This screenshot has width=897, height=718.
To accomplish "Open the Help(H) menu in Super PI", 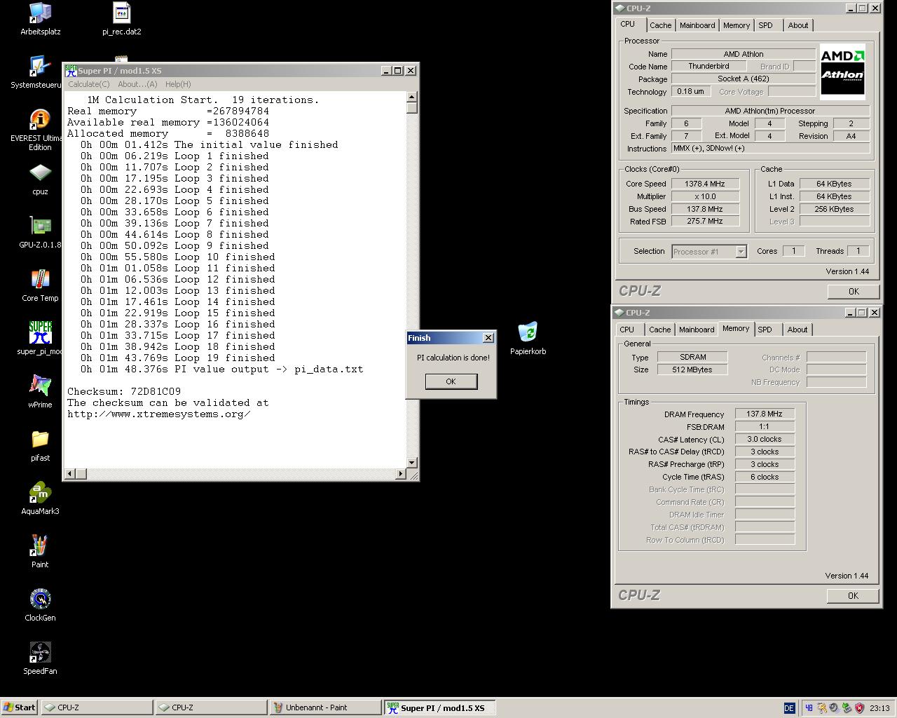I will pos(178,84).
